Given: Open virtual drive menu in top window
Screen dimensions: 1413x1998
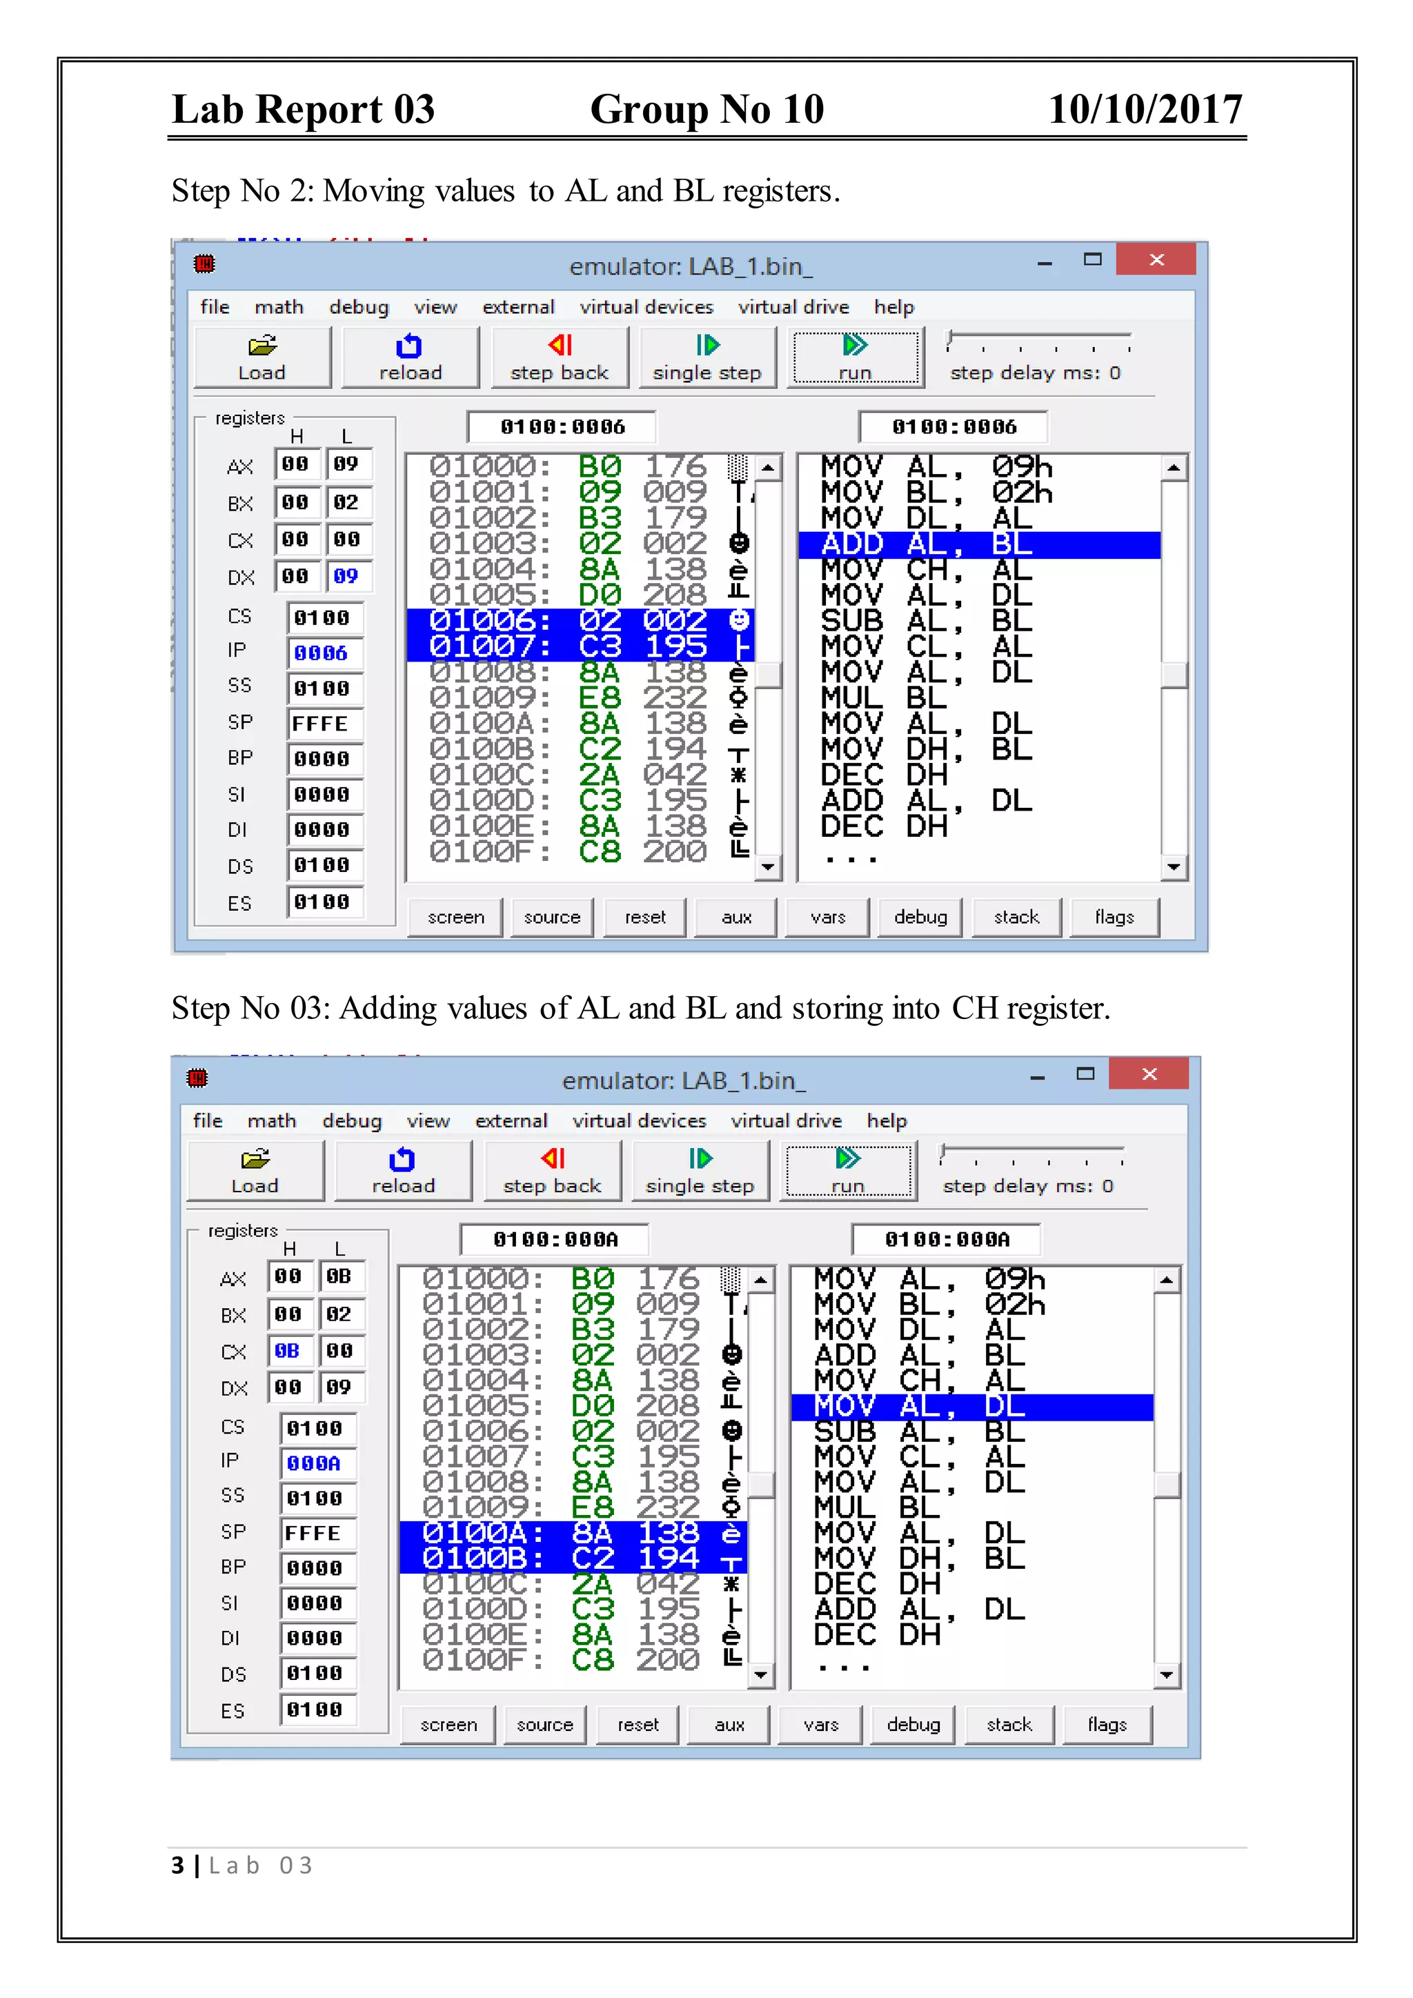Looking at the screenshot, I should tap(793, 307).
